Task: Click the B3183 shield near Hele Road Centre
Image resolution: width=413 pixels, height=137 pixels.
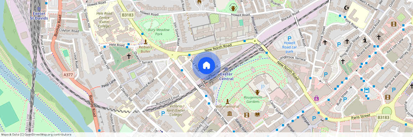Action: click(x=127, y=15)
